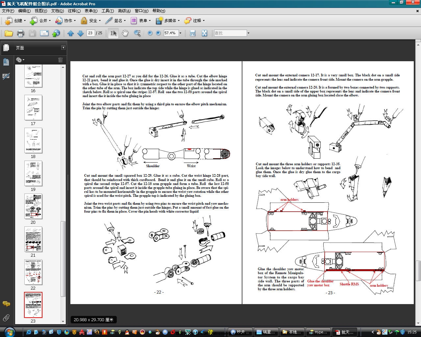Screen dimensions: 421x337
Task: Click the Open file folder icon
Action: 9,33
